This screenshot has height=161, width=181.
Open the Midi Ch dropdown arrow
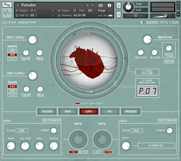[x=53, y=15]
